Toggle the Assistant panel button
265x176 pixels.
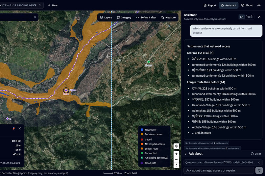(x=229, y=5)
